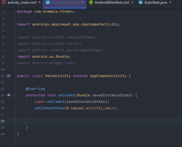This screenshot has height=147, width=182.
Task: Click the protected keyword on line 14
Action: pos(35,95)
